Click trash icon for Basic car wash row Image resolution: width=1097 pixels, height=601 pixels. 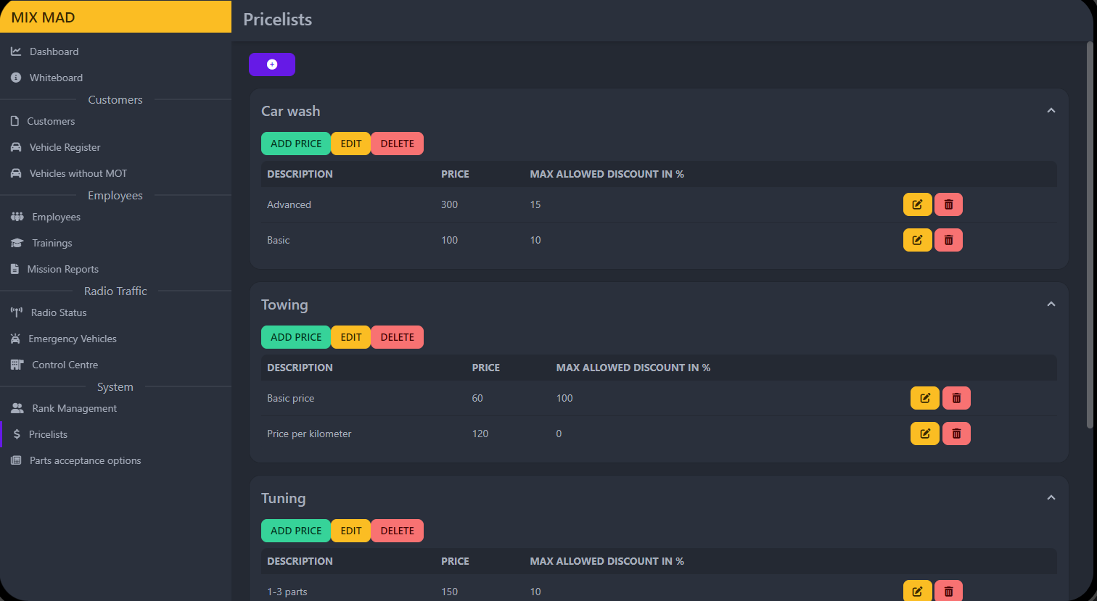coord(948,240)
